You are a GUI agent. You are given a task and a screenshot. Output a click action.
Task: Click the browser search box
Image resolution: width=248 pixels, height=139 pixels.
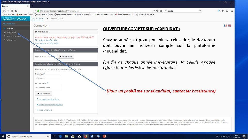183,11
